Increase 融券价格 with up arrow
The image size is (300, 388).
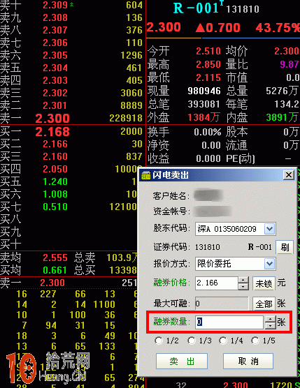tap(243, 280)
